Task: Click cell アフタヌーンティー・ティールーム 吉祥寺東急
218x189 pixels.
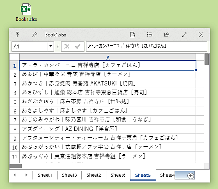Action: tap(108, 138)
